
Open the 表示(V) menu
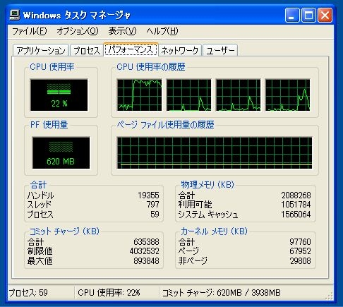click(122, 31)
